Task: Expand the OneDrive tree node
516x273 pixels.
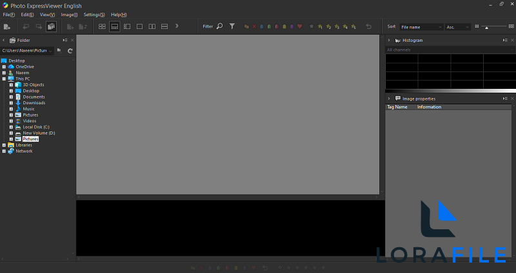Action: pos(4,67)
